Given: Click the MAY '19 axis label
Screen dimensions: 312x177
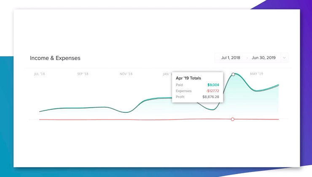Looking at the screenshot, I should (256, 74).
